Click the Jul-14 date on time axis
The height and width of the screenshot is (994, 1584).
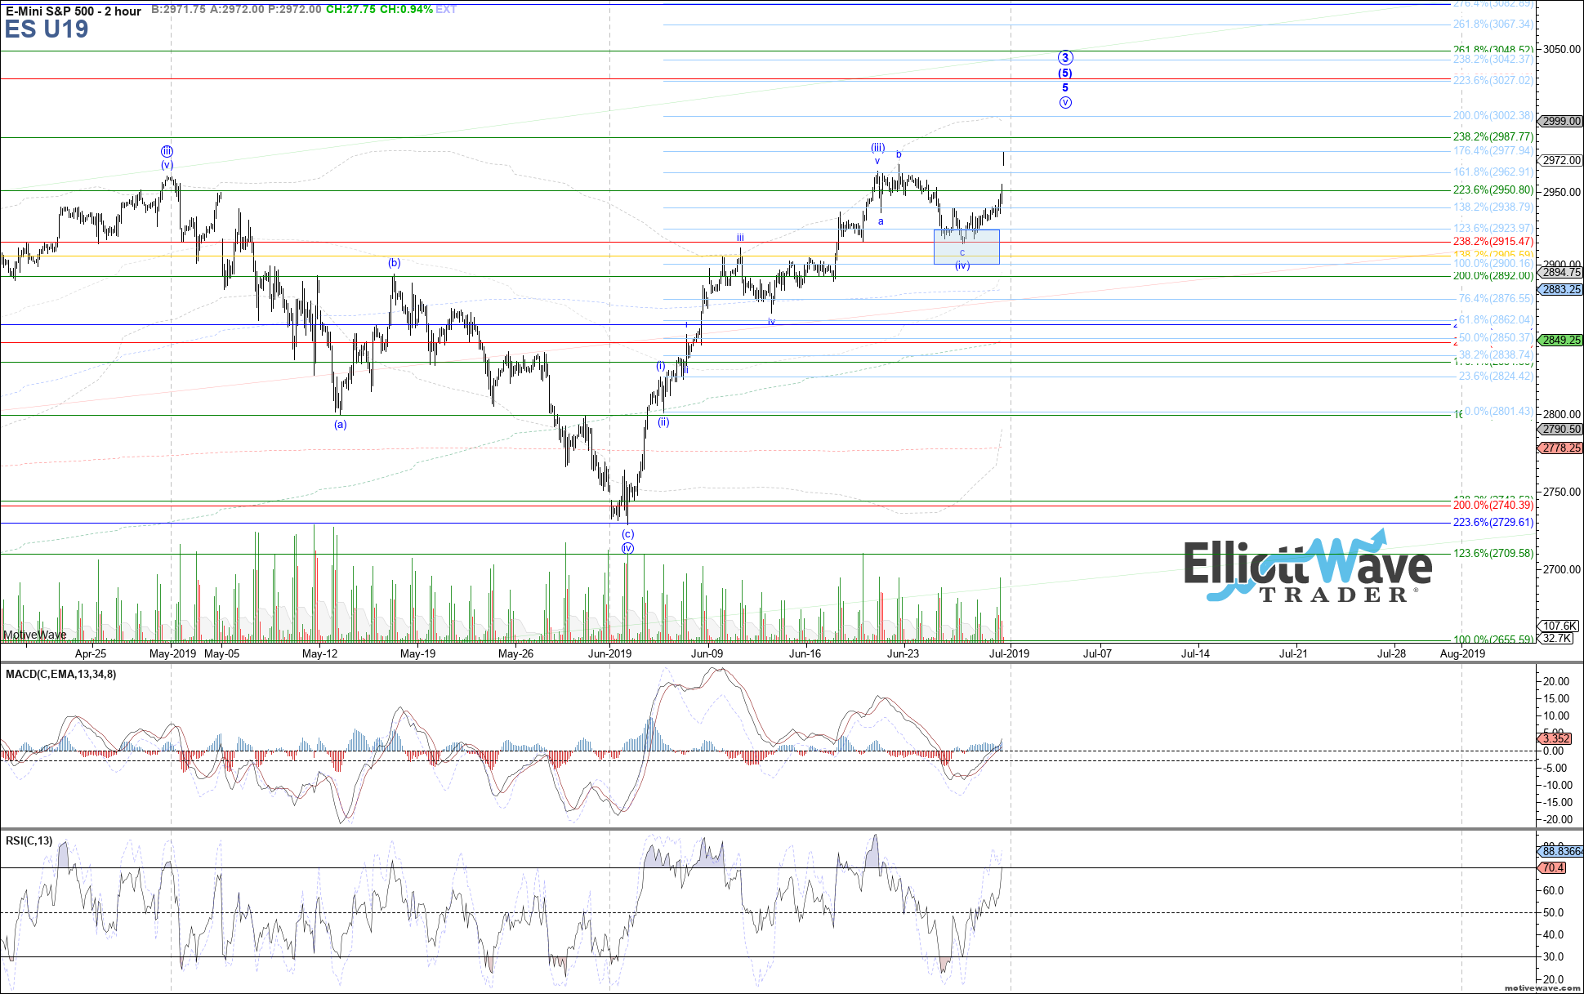pyautogui.click(x=1196, y=653)
